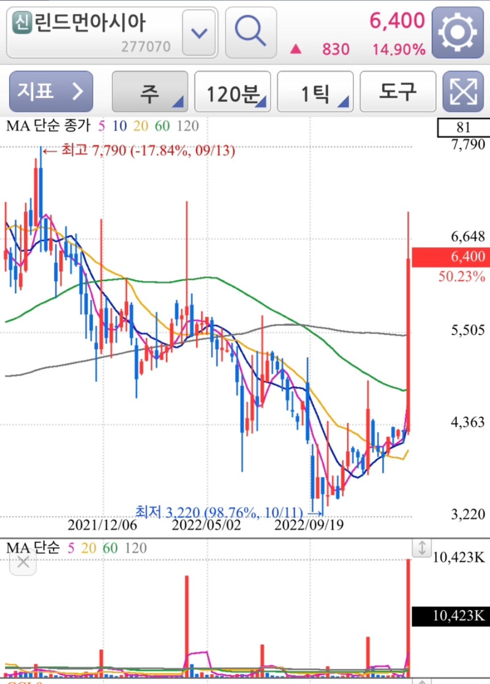The height and width of the screenshot is (684, 490).
Task: Click the 2022/05/02 date label
Action: (x=206, y=525)
